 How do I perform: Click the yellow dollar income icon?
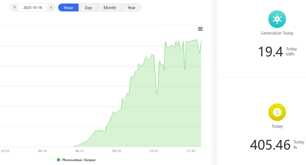coord(277,112)
